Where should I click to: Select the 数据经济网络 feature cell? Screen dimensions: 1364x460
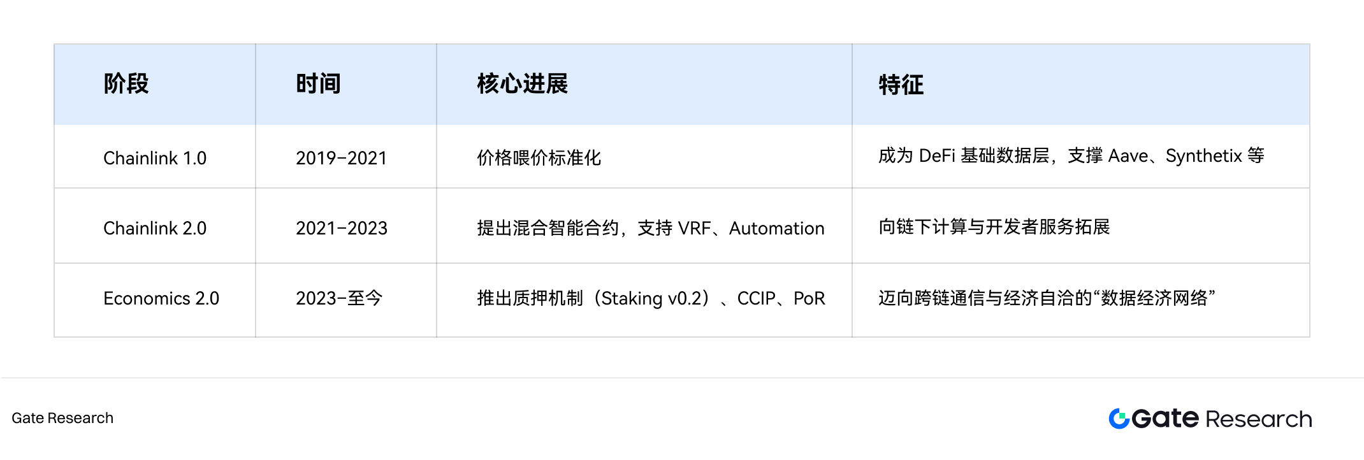pyautogui.click(x=1047, y=298)
